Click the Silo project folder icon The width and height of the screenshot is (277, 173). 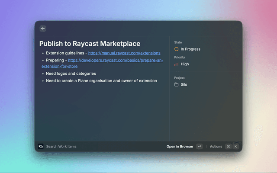[x=176, y=85]
